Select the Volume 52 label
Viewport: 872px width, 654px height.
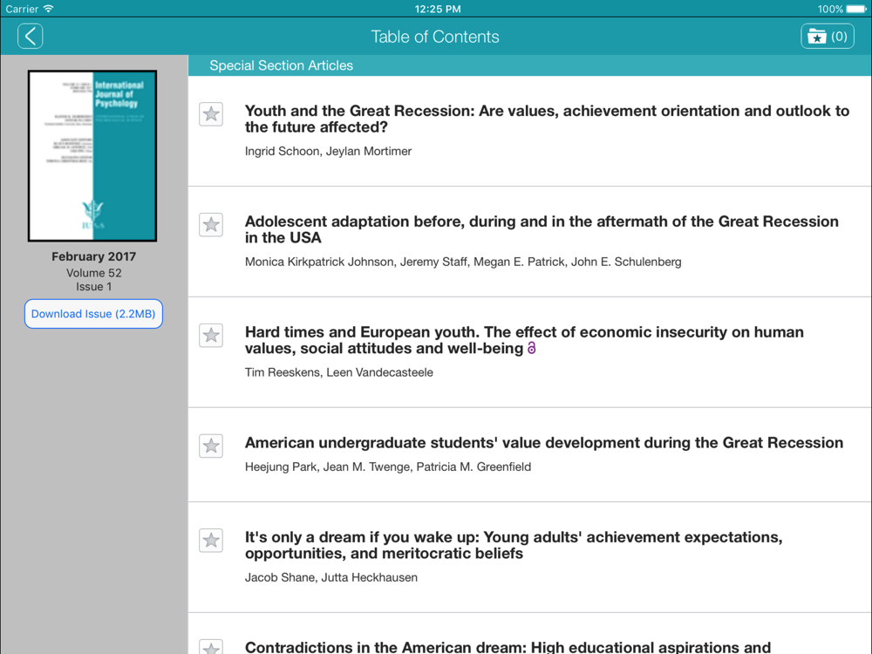pyautogui.click(x=93, y=273)
